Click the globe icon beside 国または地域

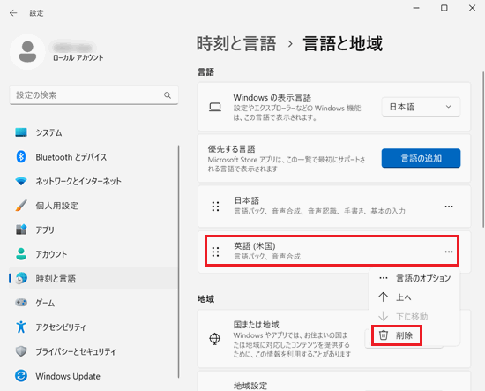(214, 339)
